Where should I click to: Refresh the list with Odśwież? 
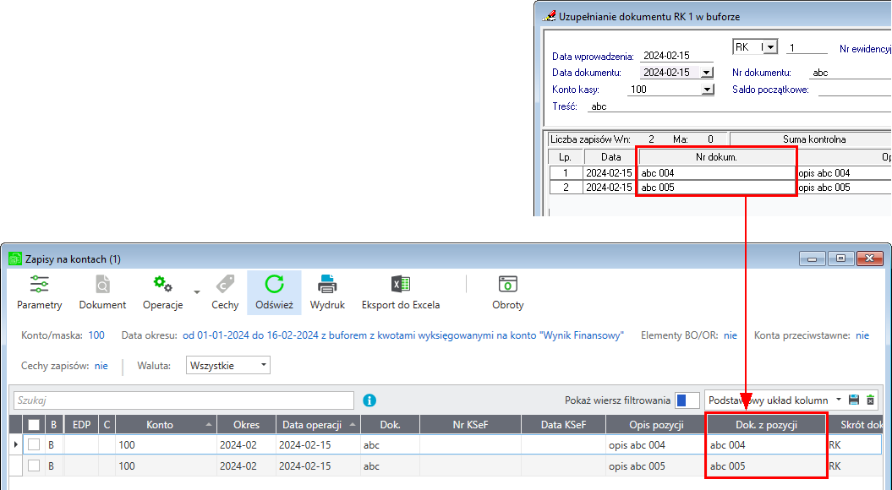pos(274,292)
